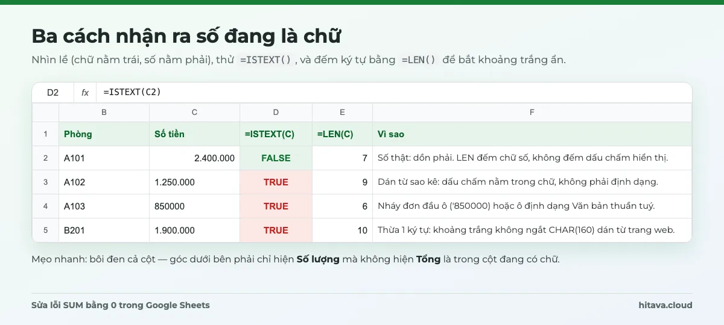Screen dimensions: 724x325
Task: Click the fx function icon
Action: [85, 93]
